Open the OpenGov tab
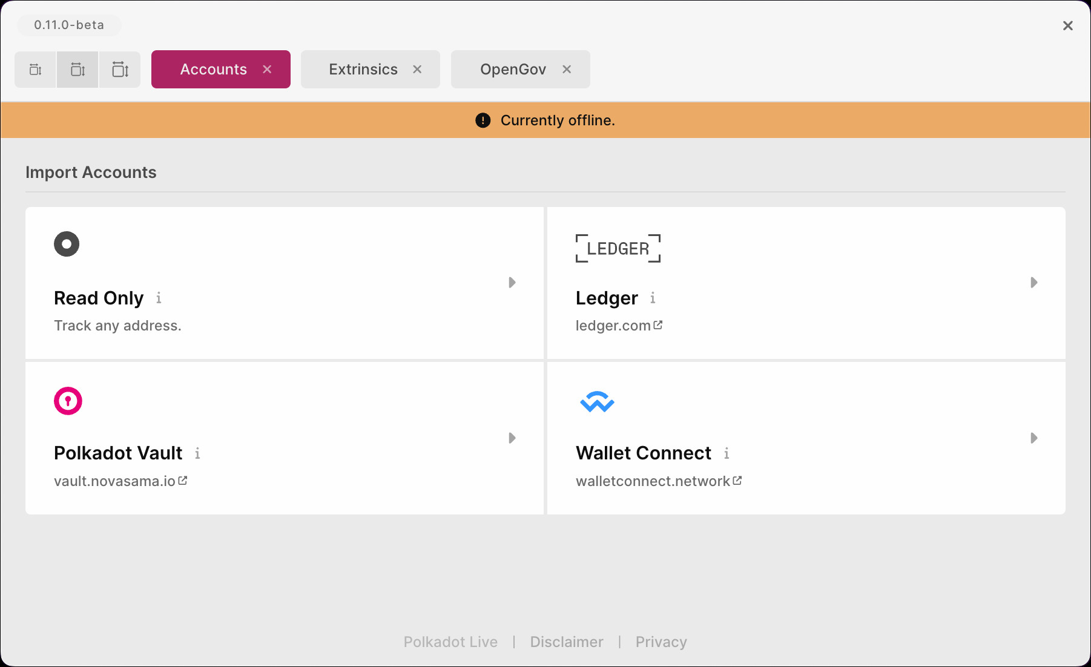Viewport: 1091px width, 667px height. click(513, 70)
